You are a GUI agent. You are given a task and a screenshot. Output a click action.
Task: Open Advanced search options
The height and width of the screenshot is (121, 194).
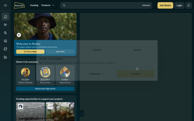pos(146,5)
